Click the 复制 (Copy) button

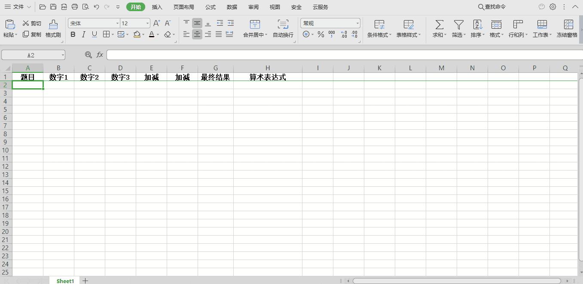31,35
